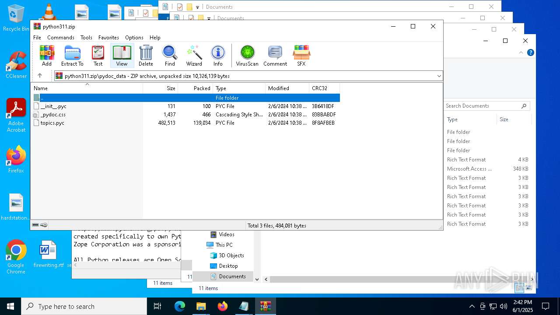Click WinRAR icon in taskbar
Viewport: 560px width, 315px height.
point(266,306)
